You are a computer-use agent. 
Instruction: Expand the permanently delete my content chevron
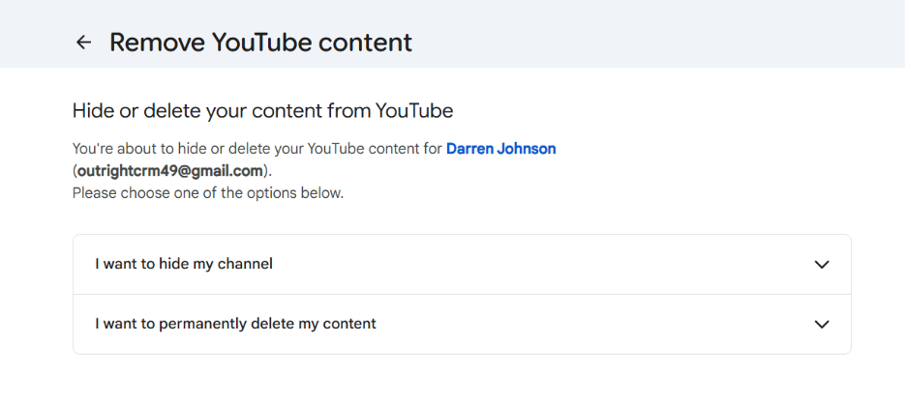[x=821, y=325]
